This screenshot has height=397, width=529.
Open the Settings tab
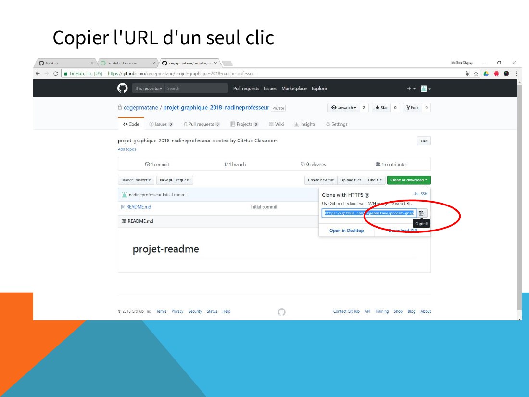(336, 124)
